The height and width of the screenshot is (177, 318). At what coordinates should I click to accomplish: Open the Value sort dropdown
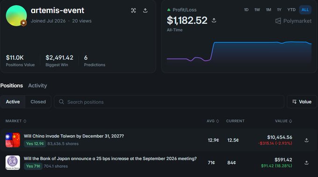pyautogui.click(x=302, y=102)
